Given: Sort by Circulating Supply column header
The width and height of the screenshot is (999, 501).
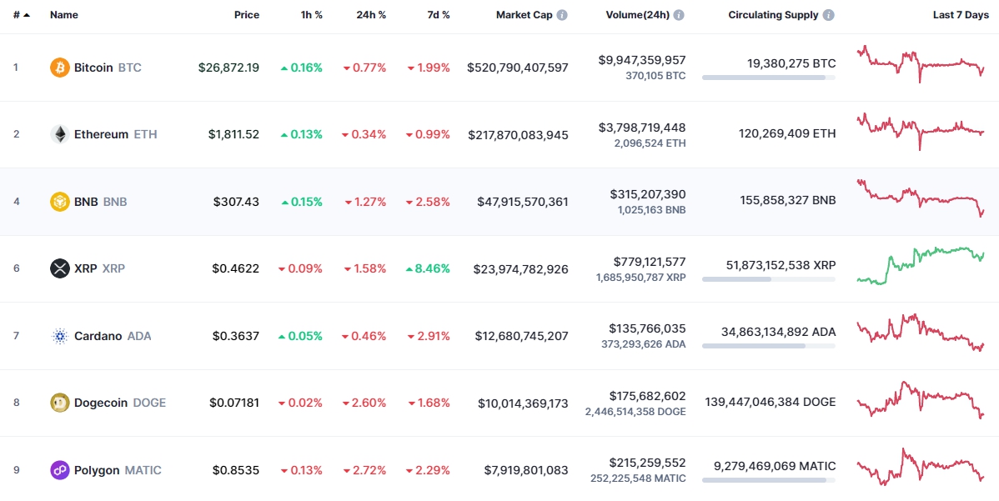Looking at the screenshot, I should (774, 15).
